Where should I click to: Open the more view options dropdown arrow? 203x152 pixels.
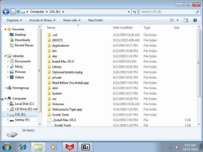point(177,20)
